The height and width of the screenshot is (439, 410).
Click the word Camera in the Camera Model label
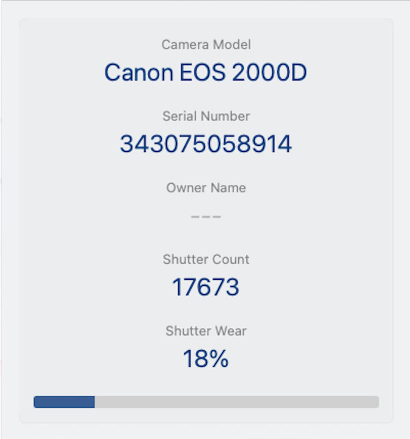(185, 45)
